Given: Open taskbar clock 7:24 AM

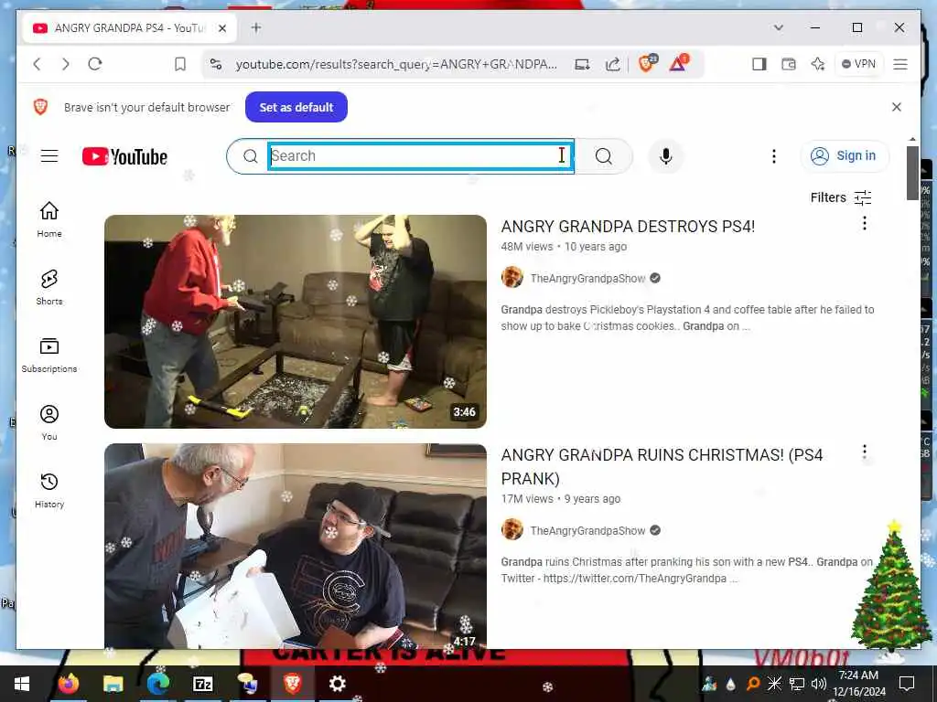Looking at the screenshot, I should pyautogui.click(x=858, y=684).
